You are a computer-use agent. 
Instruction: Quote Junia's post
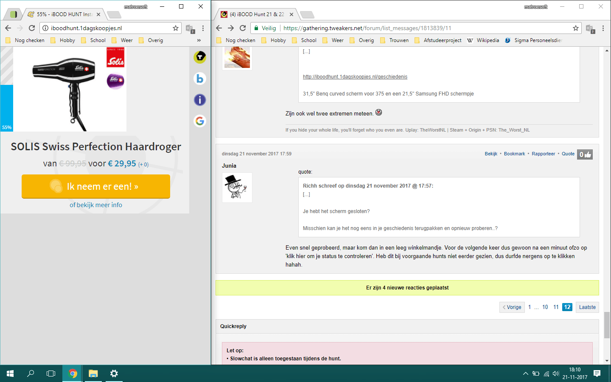click(x=568, y=154)
